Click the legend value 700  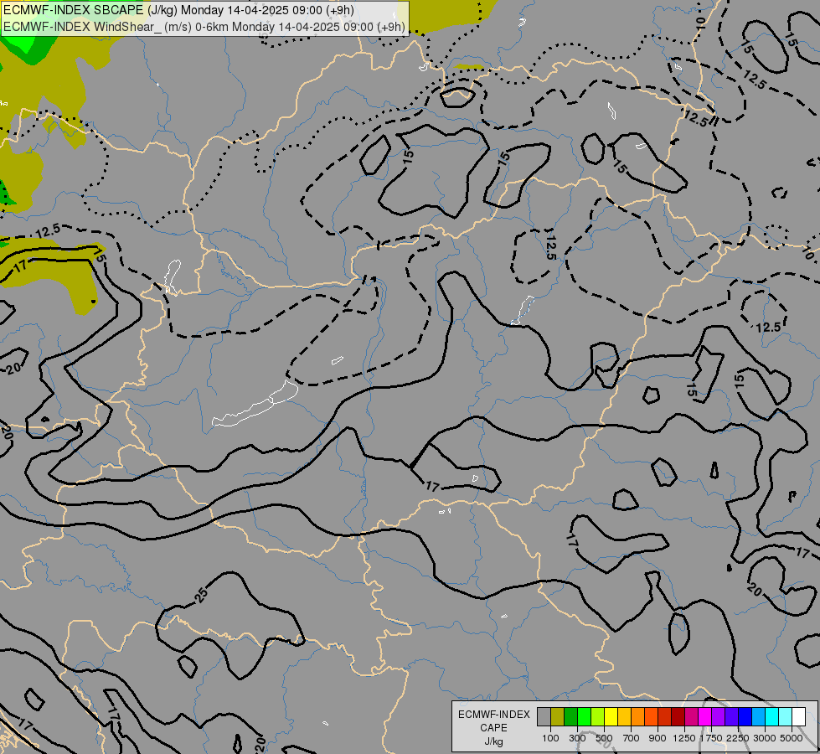point(632,738)
